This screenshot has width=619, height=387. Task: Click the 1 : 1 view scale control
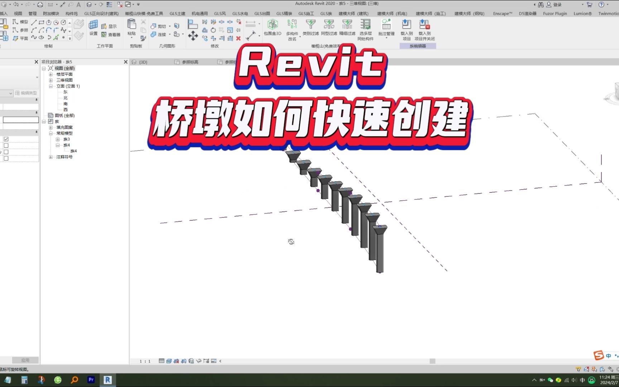tap(145, 361)
